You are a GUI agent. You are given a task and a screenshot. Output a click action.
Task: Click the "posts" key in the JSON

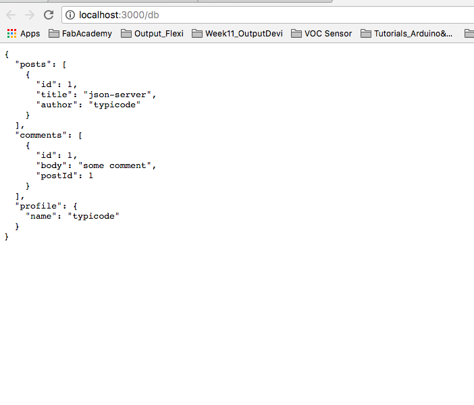[x=33, y=64]
